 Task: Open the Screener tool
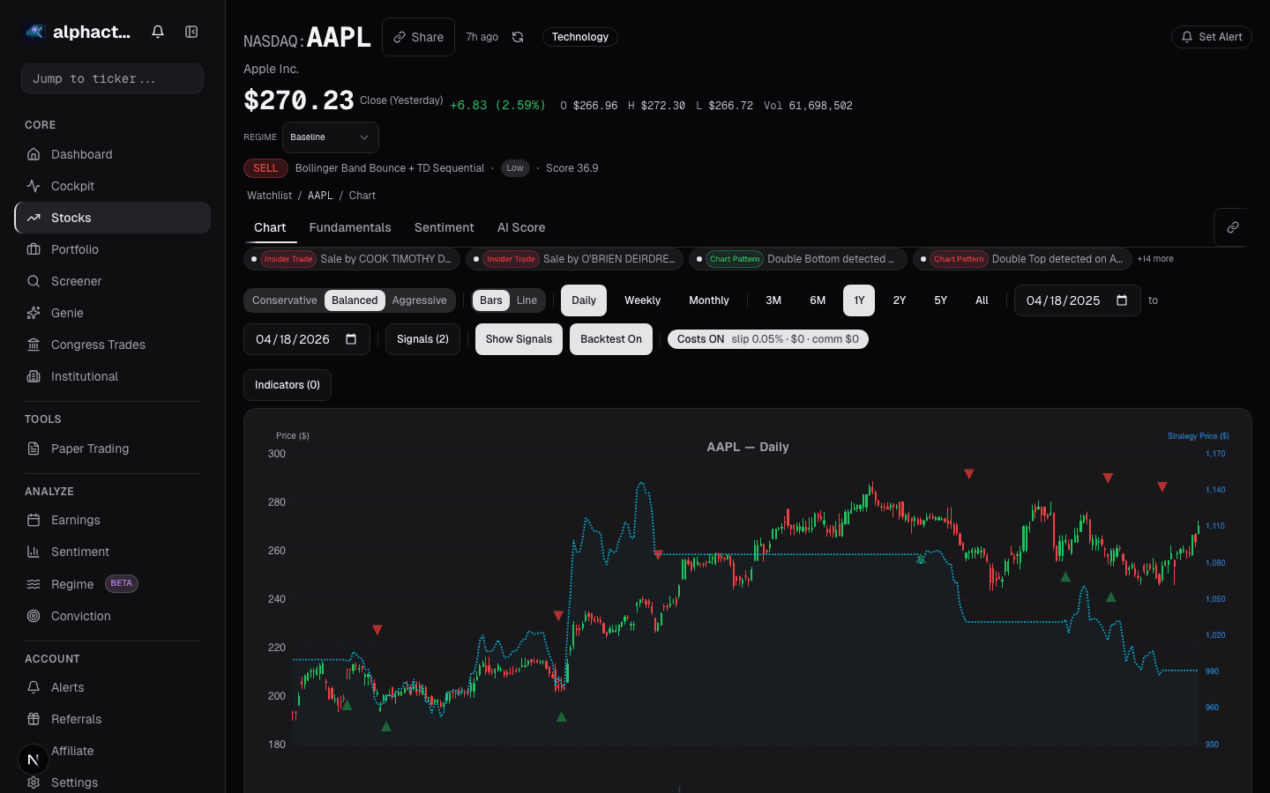click(77, 281)
